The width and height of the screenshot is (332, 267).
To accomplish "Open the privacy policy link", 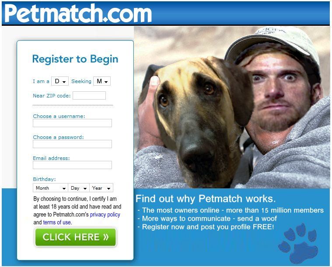I will (x=105, y=215).
